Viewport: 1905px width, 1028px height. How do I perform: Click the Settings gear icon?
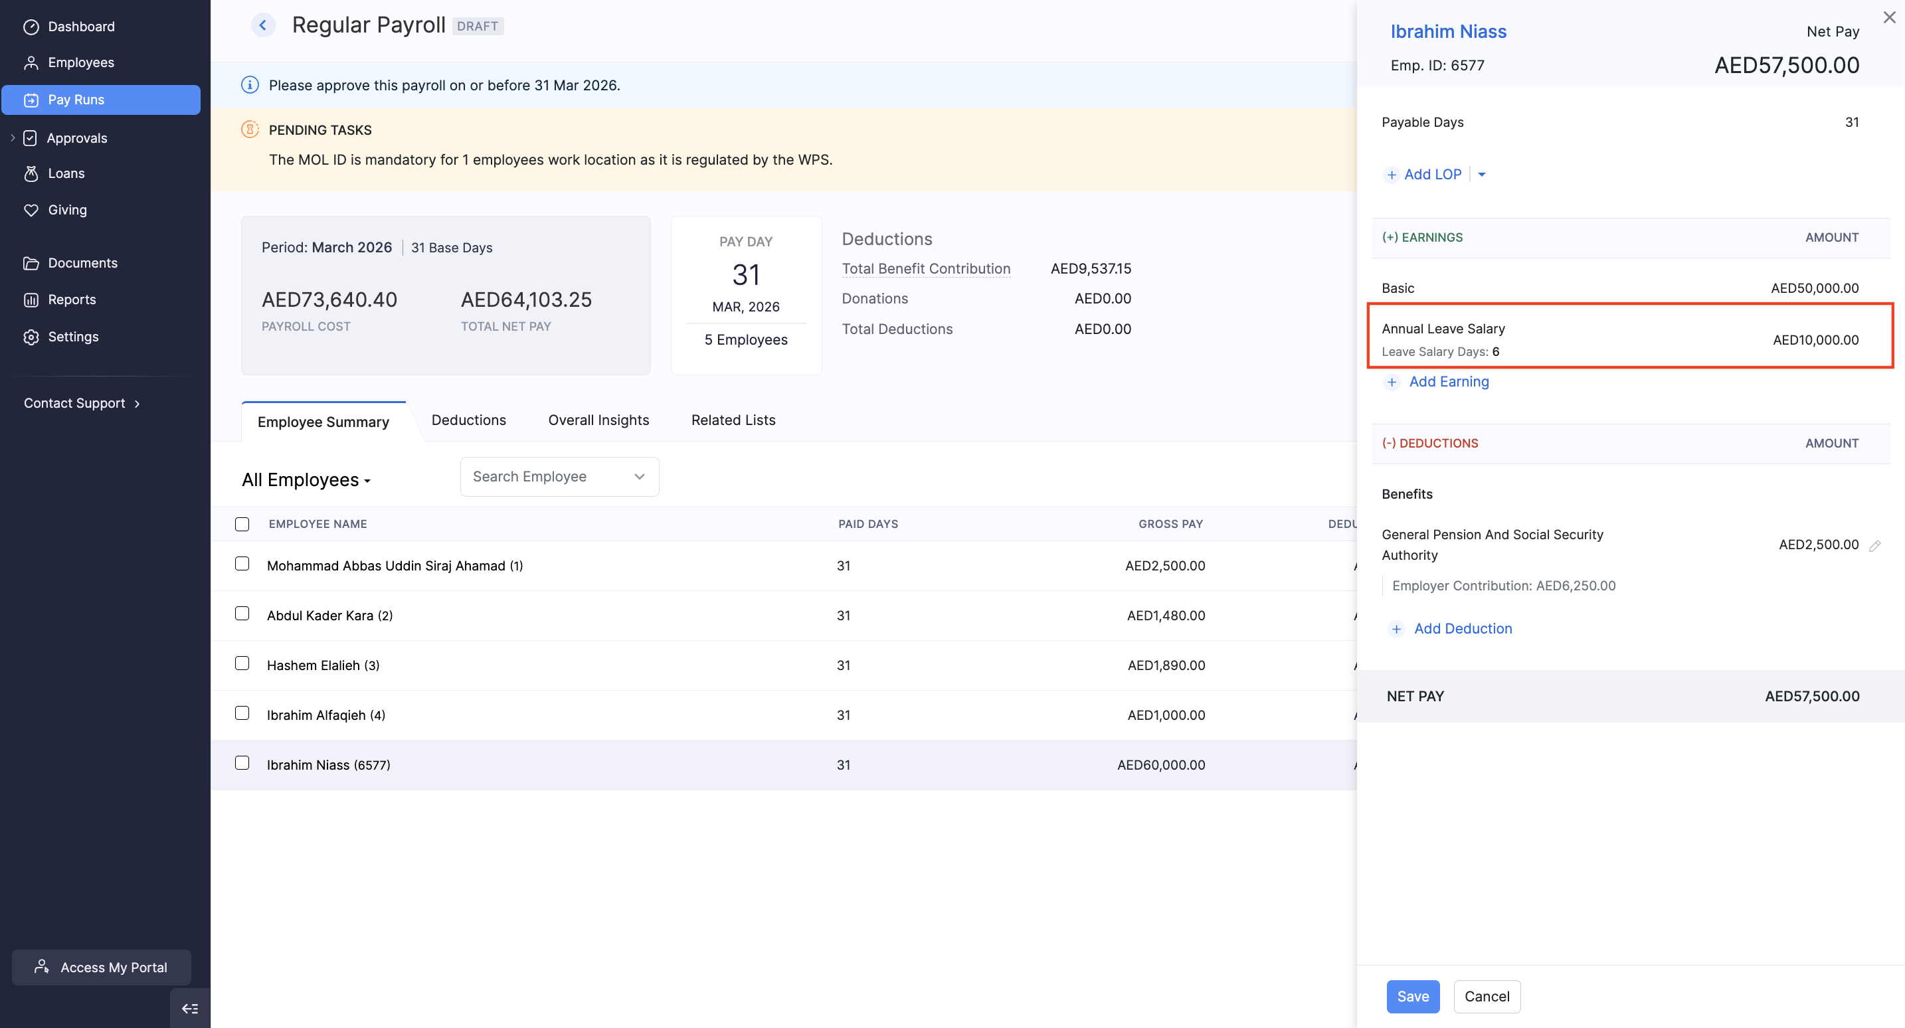pos(31,337)
